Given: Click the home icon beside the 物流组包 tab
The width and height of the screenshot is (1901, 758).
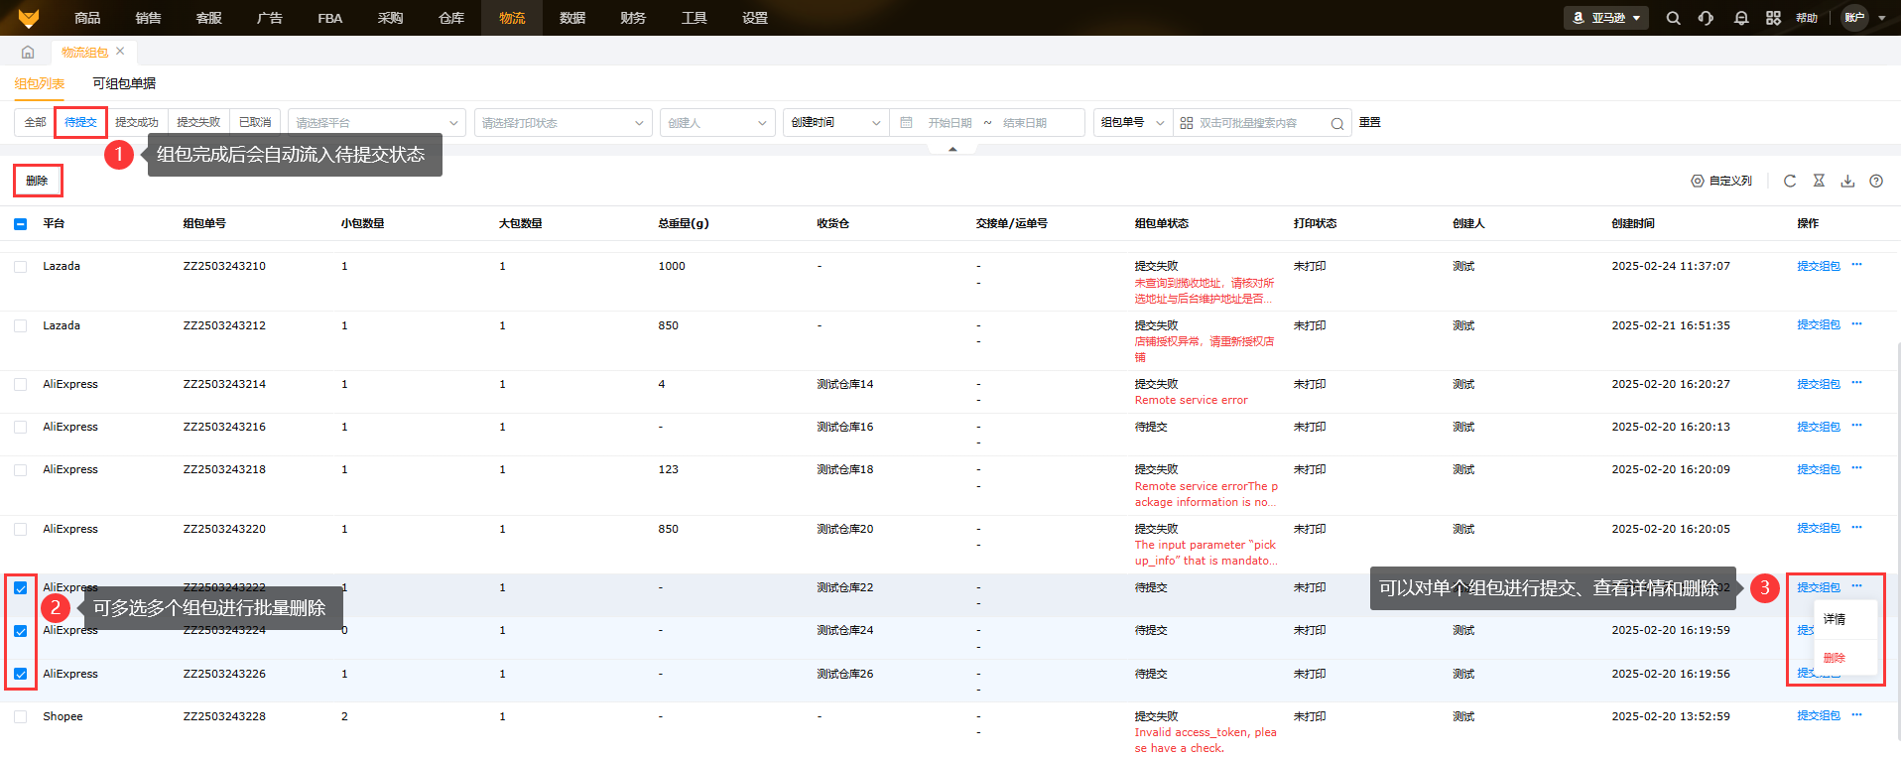Looking at the screenshot, I should 28,52.
